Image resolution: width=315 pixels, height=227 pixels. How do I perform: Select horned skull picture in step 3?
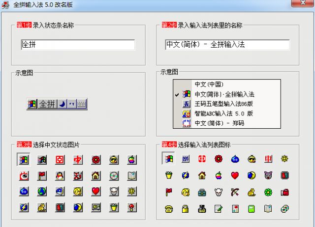click(114, 191)
